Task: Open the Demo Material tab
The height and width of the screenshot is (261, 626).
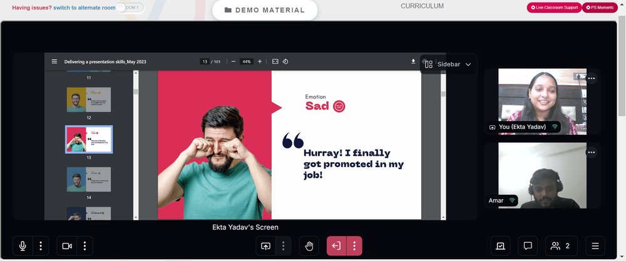Action: click(265, 10)
